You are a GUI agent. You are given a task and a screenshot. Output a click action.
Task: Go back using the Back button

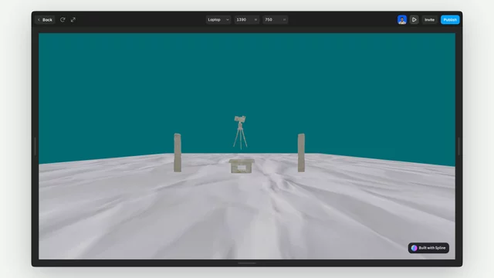45,19
